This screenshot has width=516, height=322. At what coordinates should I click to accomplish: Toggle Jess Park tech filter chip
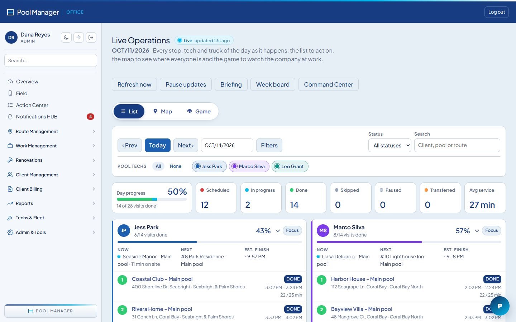(209, 166)
